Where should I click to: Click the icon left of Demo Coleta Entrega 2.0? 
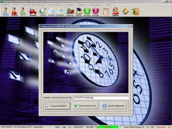(x=121, y=127)
